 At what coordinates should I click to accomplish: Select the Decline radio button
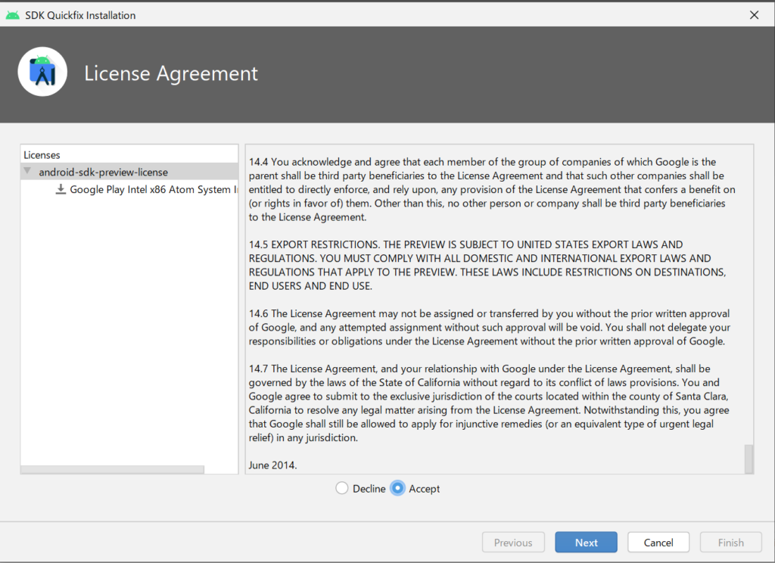341,488
